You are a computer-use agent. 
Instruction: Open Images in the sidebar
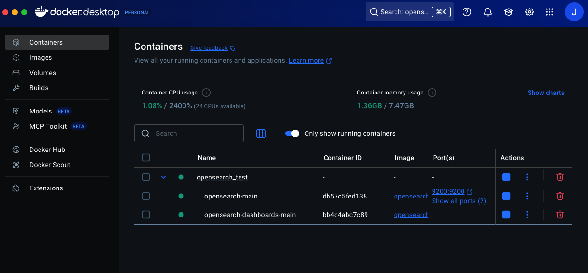click(x=57, y=57)
